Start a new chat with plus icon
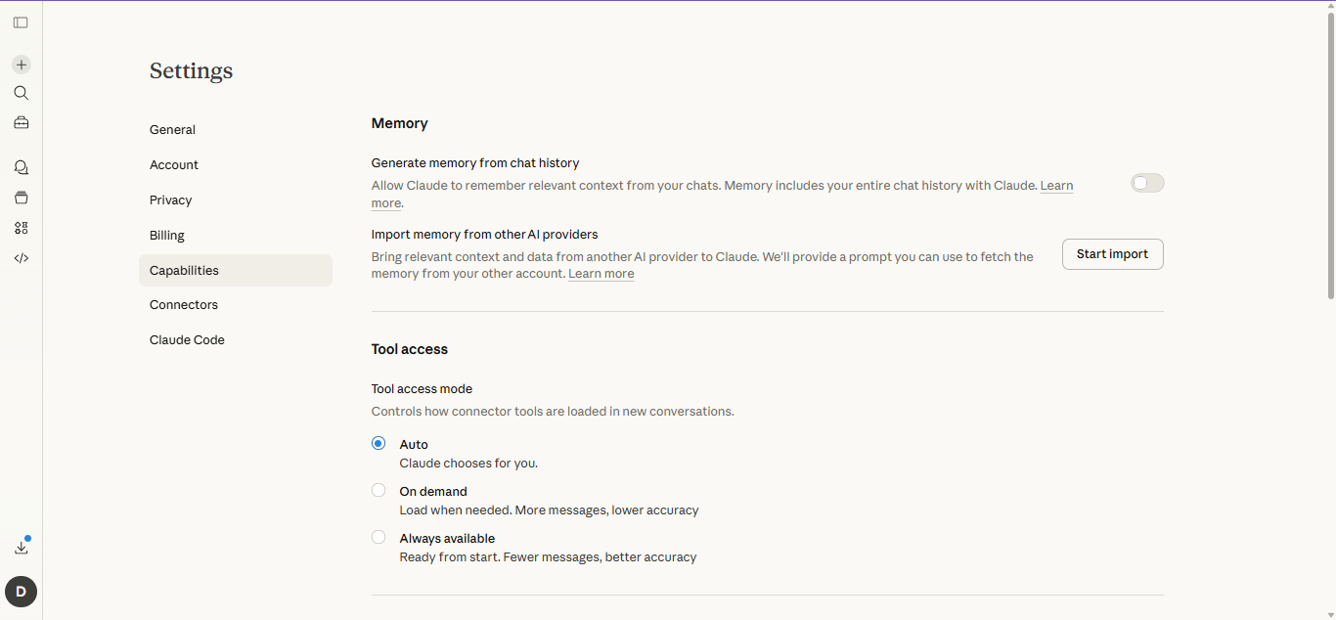The width and height of the screenshot is (1336, 620). pyautogui.click(x=22, y=65)
